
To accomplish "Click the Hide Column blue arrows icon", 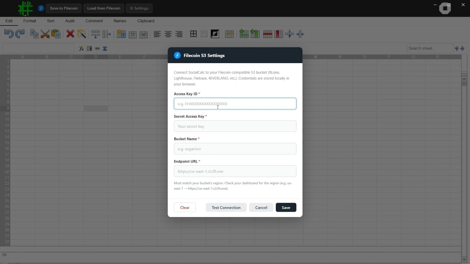I will tap(300, 34).
